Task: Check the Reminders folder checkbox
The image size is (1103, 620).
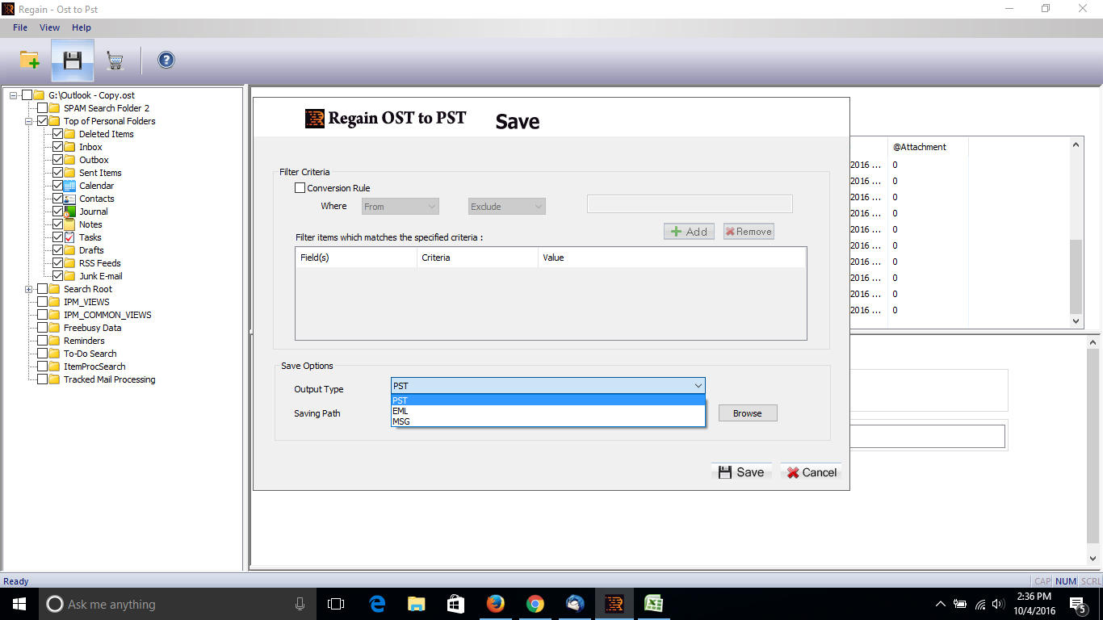Action: click(43, 341)
